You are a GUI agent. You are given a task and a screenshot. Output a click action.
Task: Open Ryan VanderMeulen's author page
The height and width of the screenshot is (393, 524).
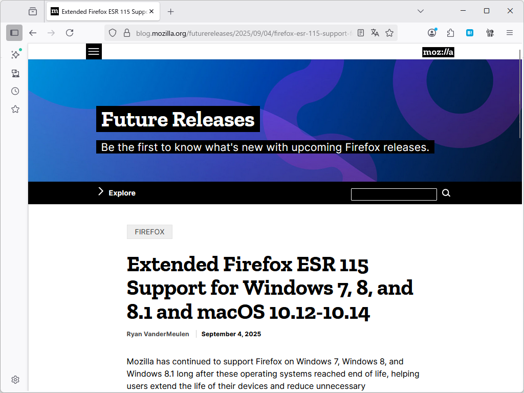(x=158, y=334)
